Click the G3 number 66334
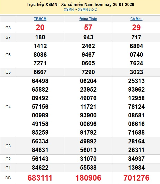 click(x=40, y=141)
